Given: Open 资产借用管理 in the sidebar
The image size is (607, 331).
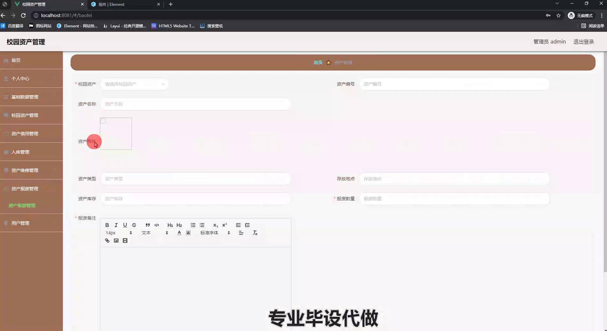Looking at the screenshot, I should pyautogui.click(x=25, y=134).
